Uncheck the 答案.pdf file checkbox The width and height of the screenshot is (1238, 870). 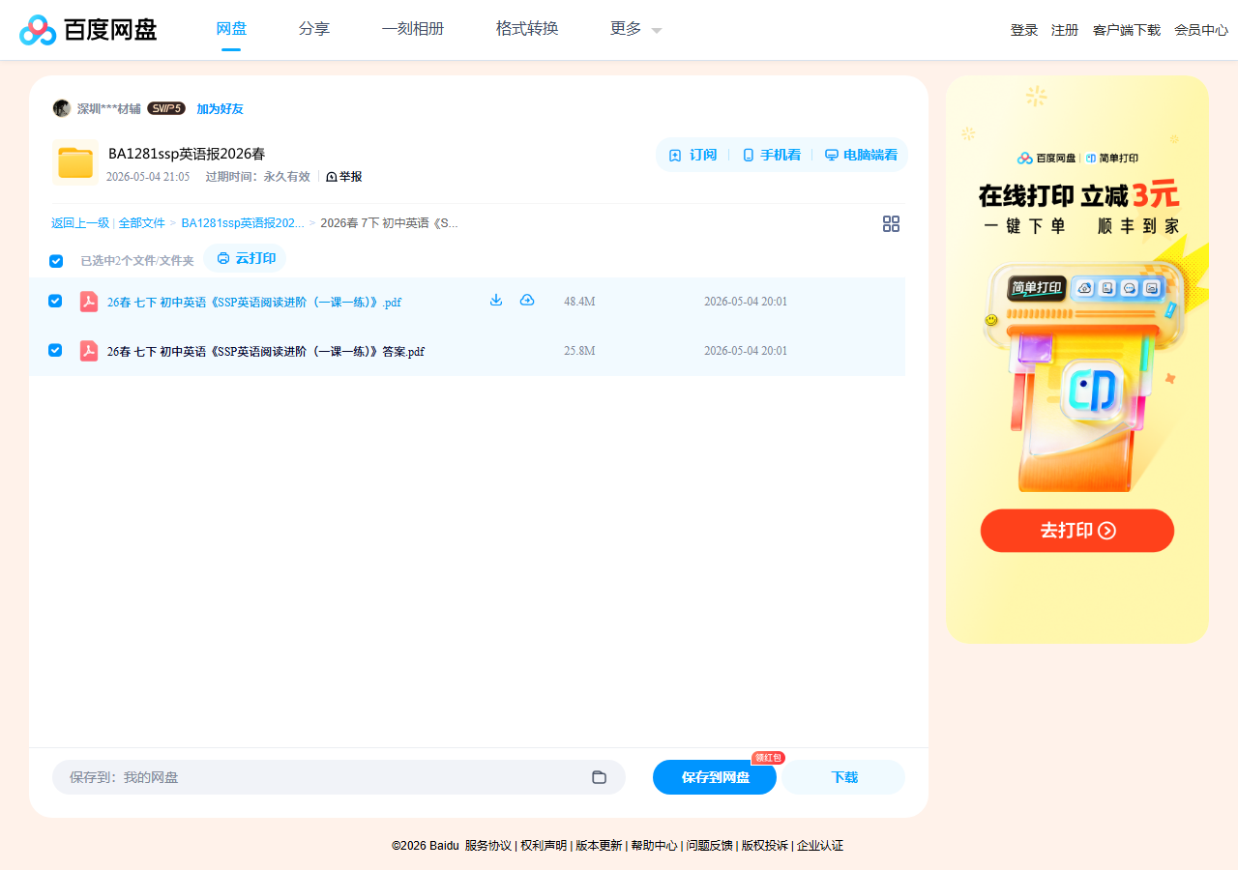[x=55, y=350]
